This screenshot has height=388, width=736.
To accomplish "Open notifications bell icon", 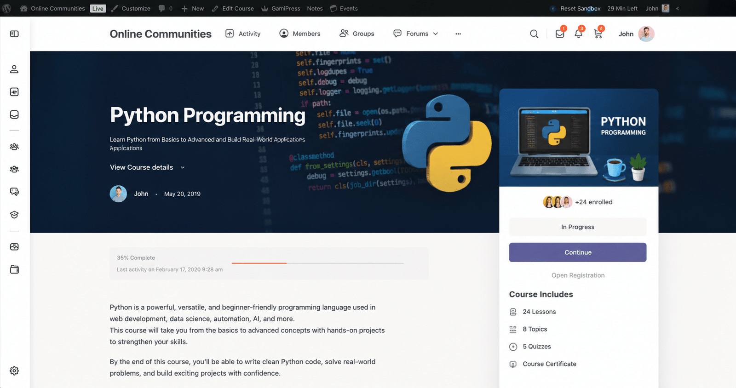I will (579, 34).
